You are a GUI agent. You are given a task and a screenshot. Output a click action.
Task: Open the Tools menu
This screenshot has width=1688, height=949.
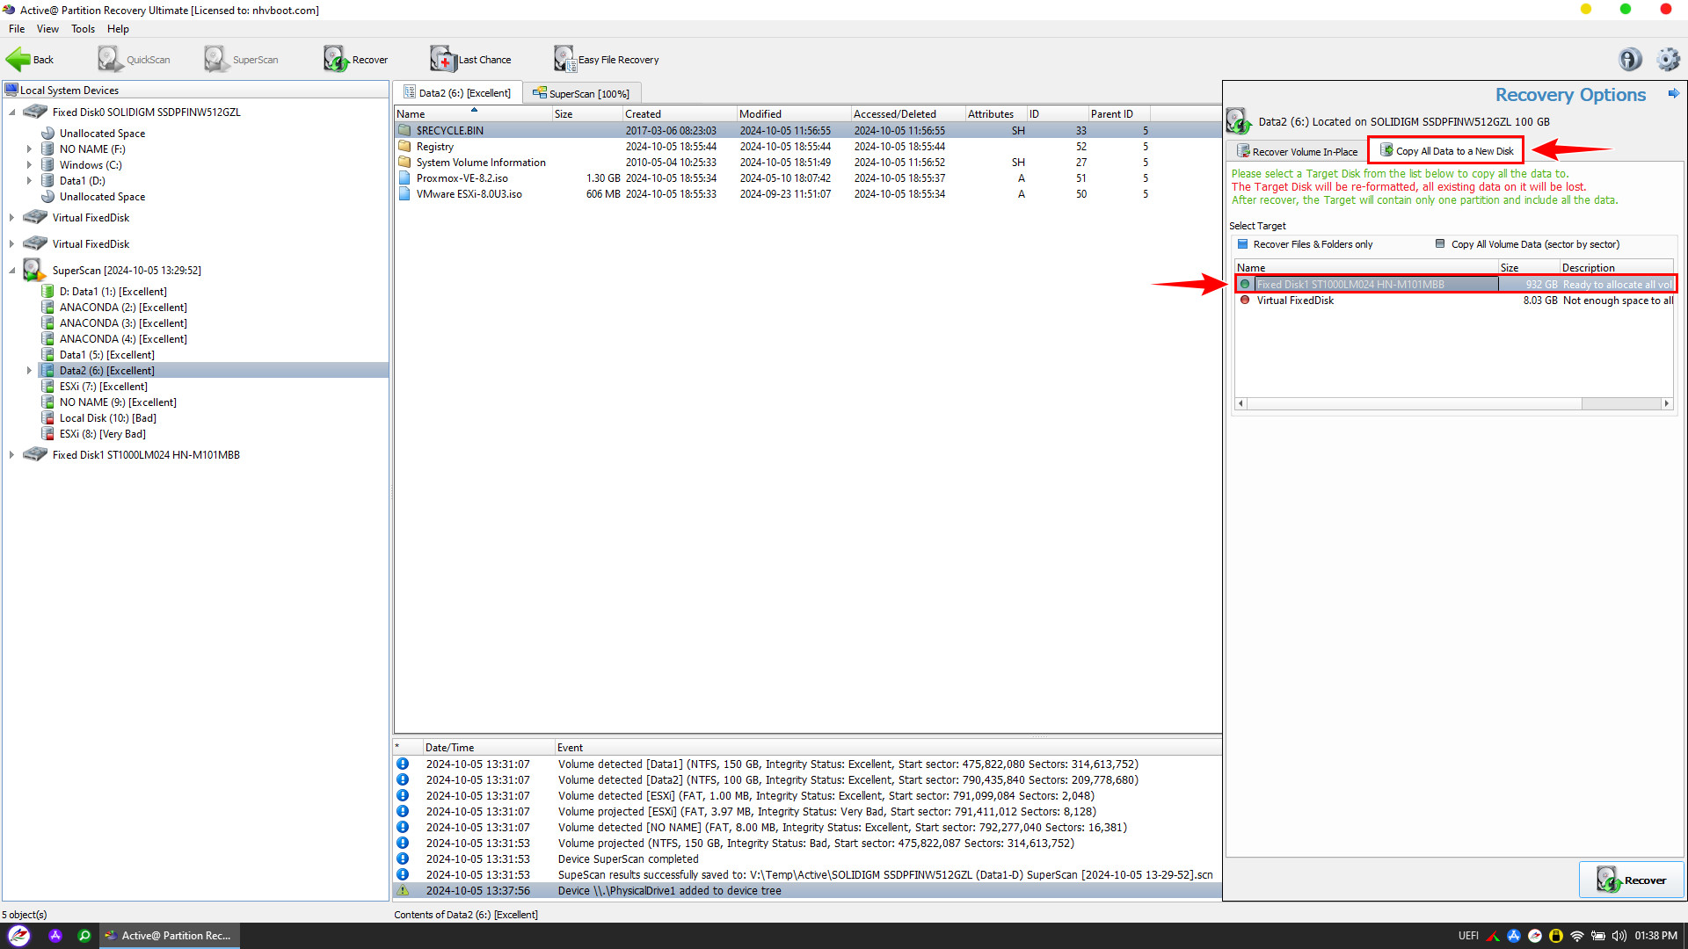point(83,29)
